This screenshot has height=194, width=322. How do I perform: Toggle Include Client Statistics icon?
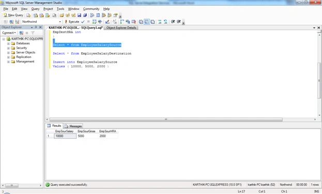(x=128, y=22)
